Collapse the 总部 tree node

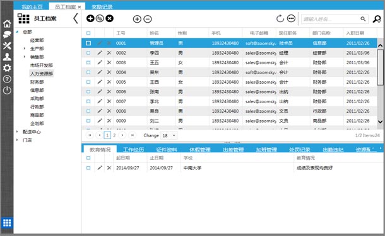(x=17, y=32)
